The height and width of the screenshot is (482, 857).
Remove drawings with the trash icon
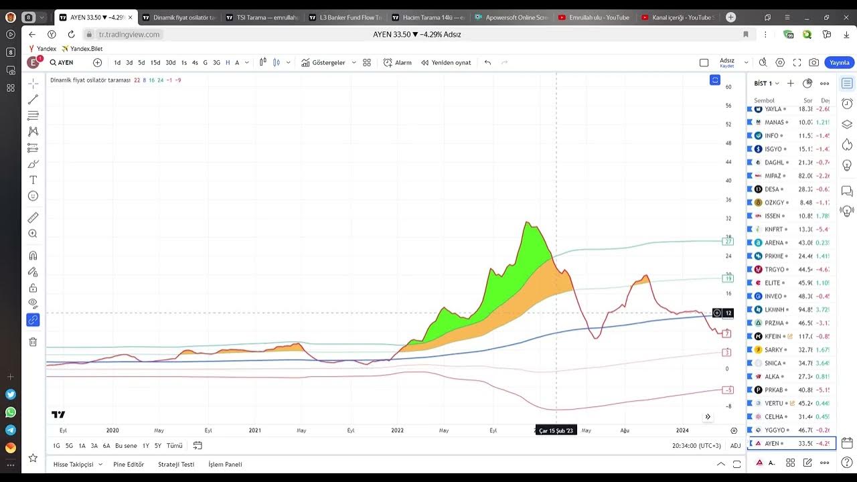tap(33, 342)
